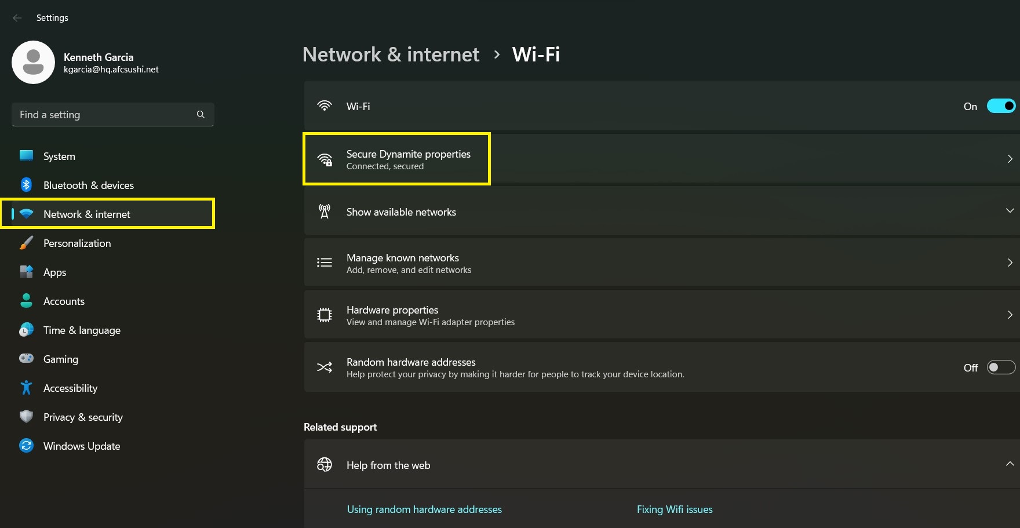The height and width of the screenshot is (528, 1020).
Task: Click the Accessibility figure icon
Action: click(x=26, y=388)
